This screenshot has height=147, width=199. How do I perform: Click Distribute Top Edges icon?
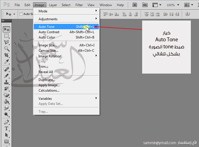pos(146,14)
